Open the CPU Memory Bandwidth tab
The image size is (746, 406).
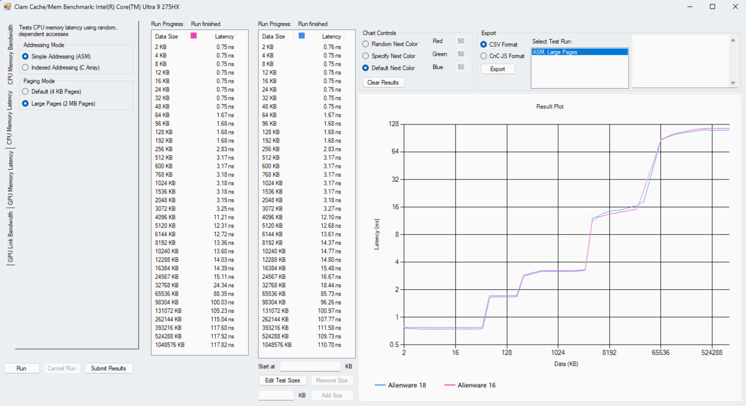click(10, 56)
